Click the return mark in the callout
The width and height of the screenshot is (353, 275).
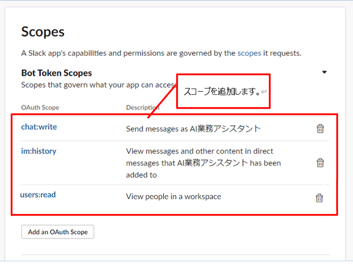pyautogui.click(x=264, y=92)
